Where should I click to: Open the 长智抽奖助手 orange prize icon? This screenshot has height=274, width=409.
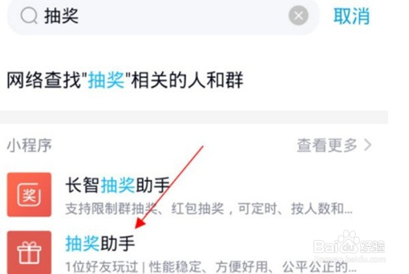pyautogui.click(x=29, y=194)
